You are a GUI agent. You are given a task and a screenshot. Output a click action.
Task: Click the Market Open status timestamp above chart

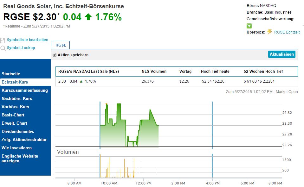pos(262,92)
